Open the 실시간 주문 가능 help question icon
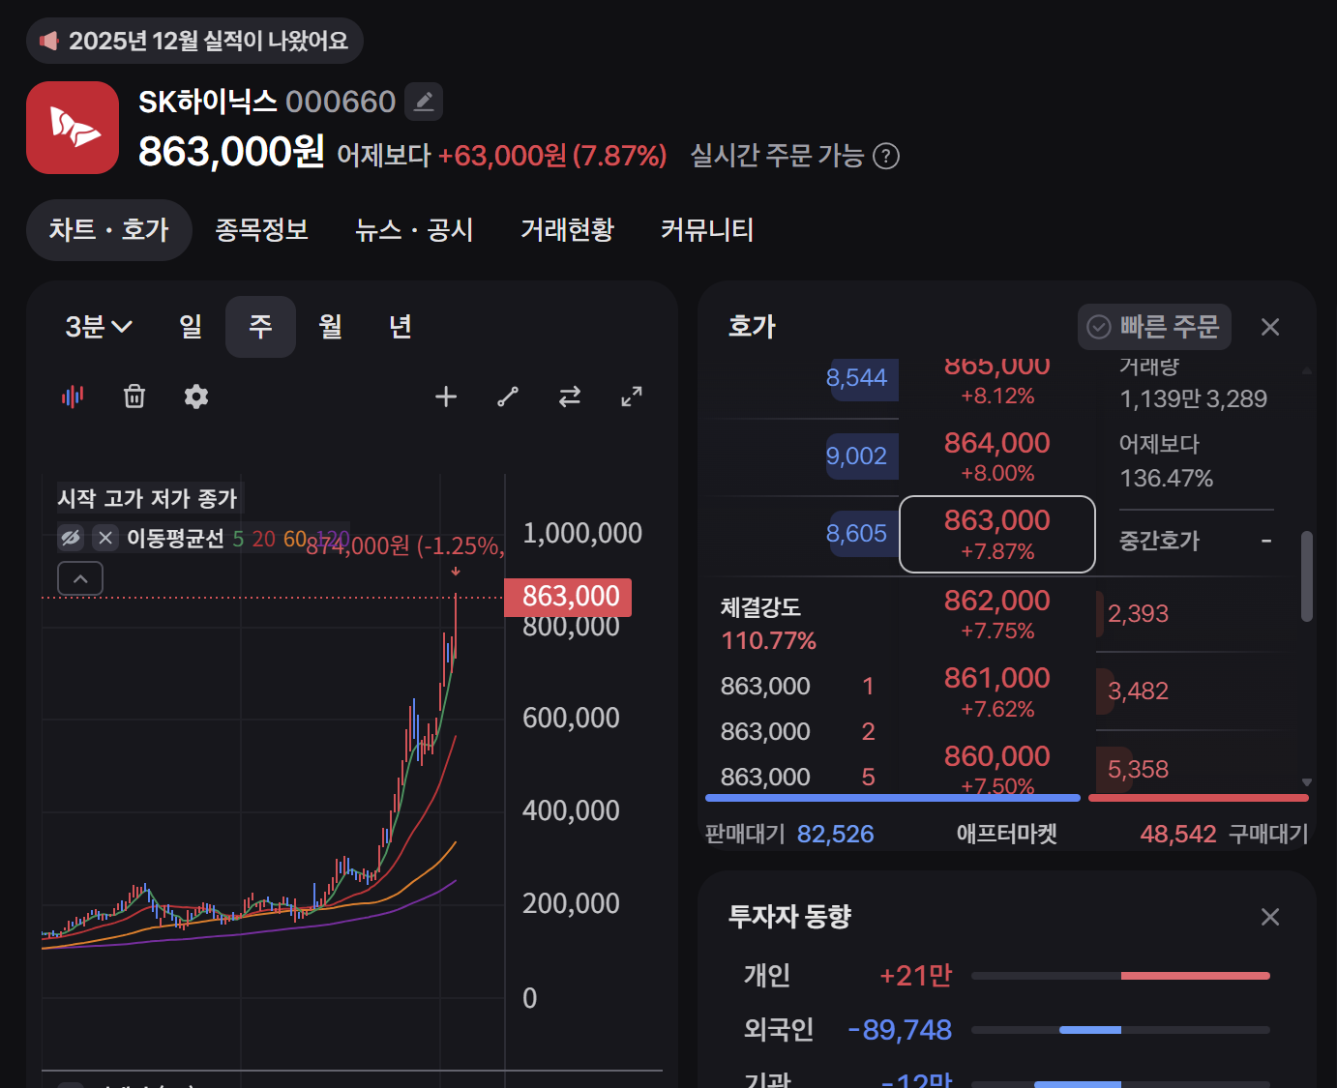The height and width of the screenshot is (1088, 1337). pos(886,156)
